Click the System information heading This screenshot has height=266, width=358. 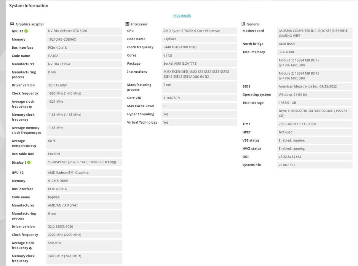point(29,6)
